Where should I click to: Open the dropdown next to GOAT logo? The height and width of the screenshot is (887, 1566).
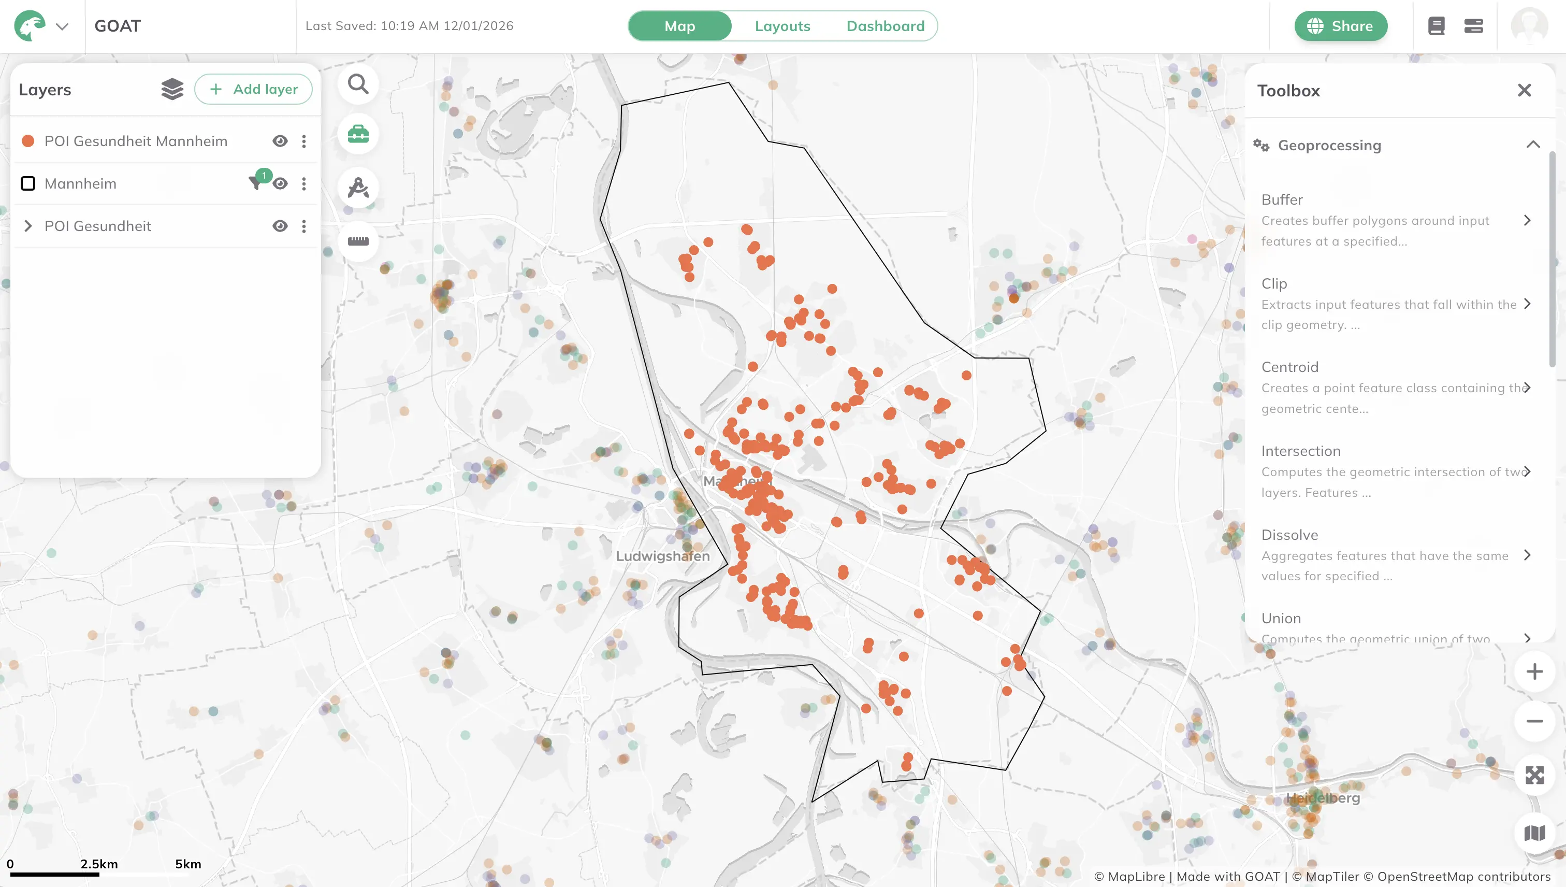(x=62, y=26)
